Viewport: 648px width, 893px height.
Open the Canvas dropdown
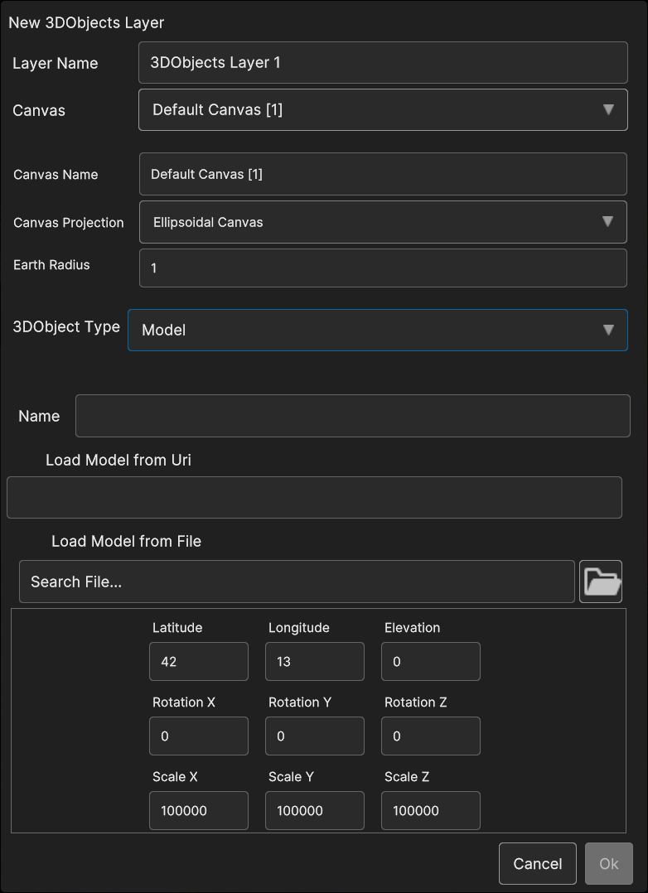(382, 110)
